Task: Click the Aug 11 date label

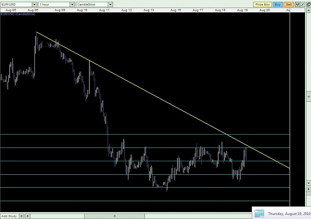Action: (104, 10)
